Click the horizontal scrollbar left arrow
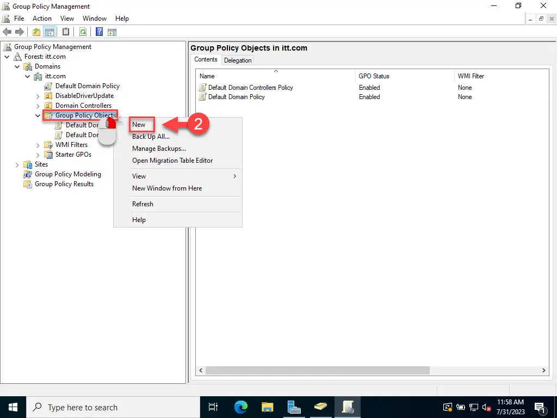Image resolution: width=557 pixels, height=418 pixels. click(x=201, y=370)
